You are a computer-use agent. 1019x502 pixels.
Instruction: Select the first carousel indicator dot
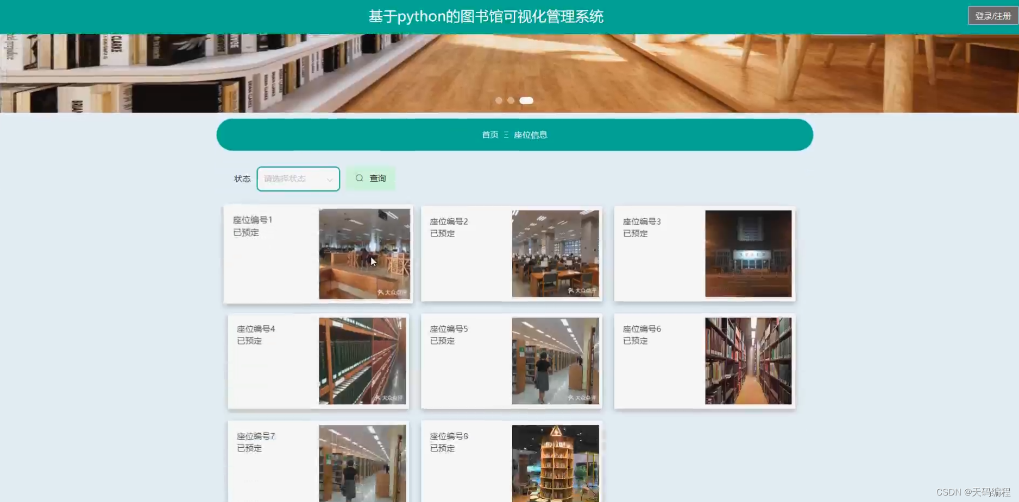click(499, 100)
